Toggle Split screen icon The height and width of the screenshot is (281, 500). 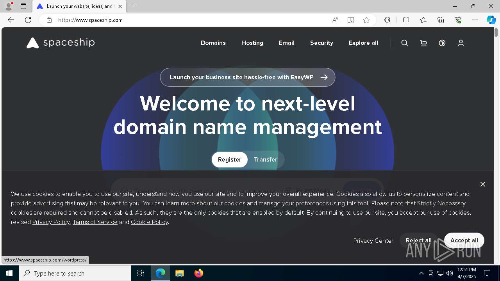[406, 20]
